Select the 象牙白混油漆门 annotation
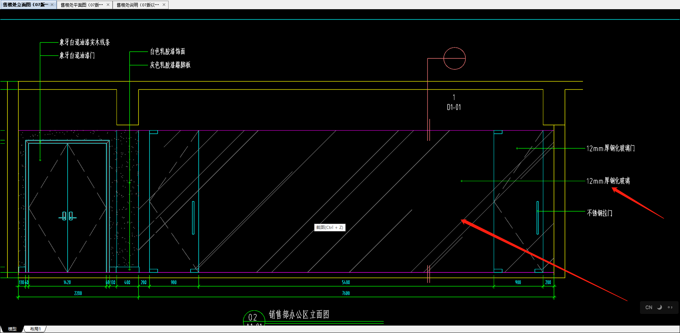 click(x=77, y=56)
